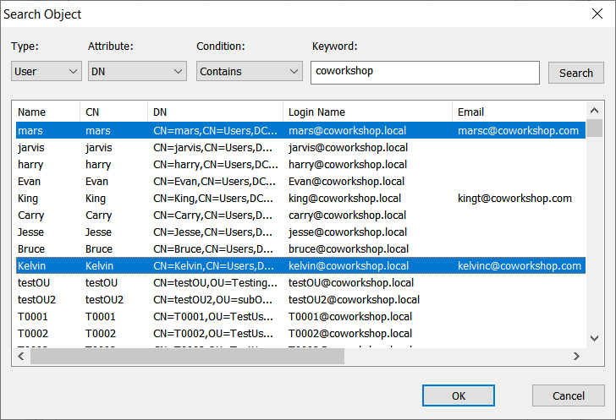Viewport: 616px width, 420px height.
Task: Click login name testOU2@coworkshop.local
Action: 354,299
